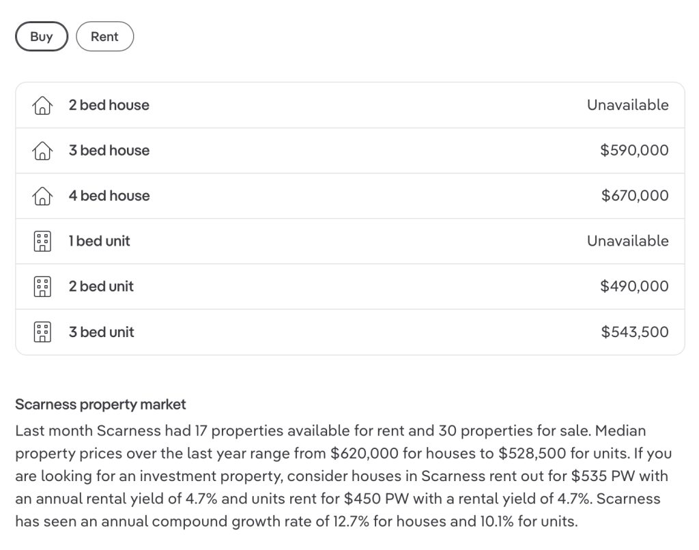
Task: Click the building icon for 2 bed unit
Action: point(42,287)
